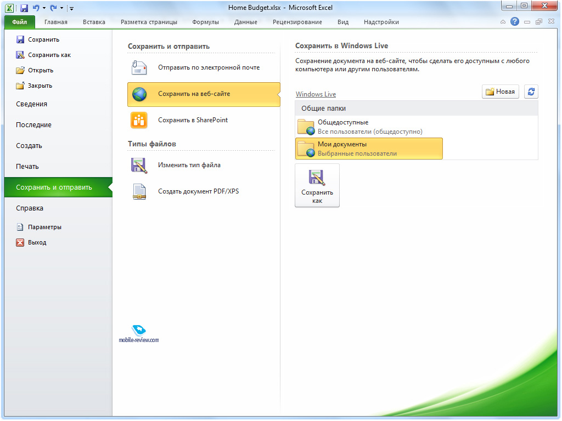The image size is (562, 421).
Task: Click the PDF/XPS document icon
Action: click(139, 191)
